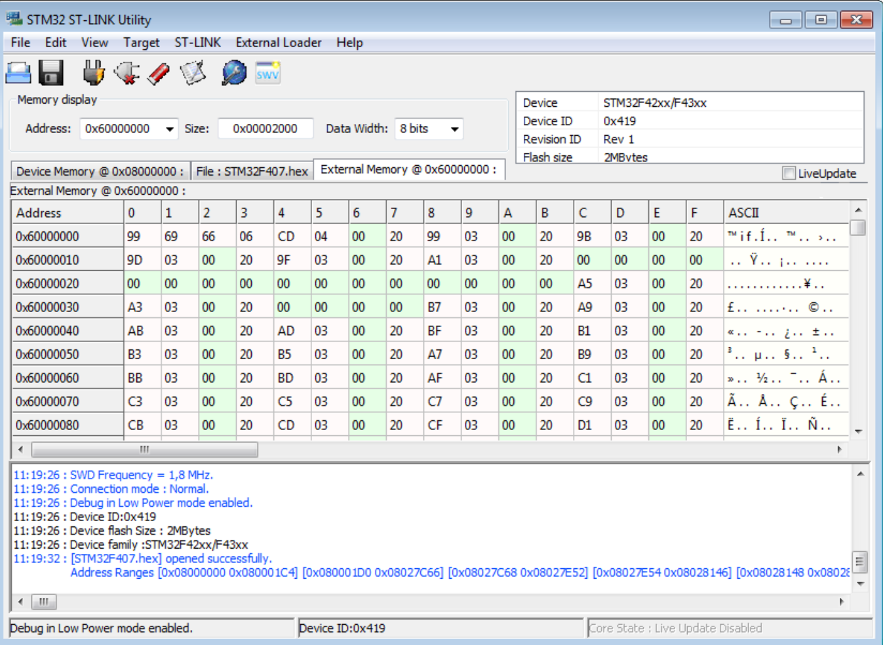The image size is (883, 645).
Task: Click the app icon in title bar
Action: tap(14, 18)
